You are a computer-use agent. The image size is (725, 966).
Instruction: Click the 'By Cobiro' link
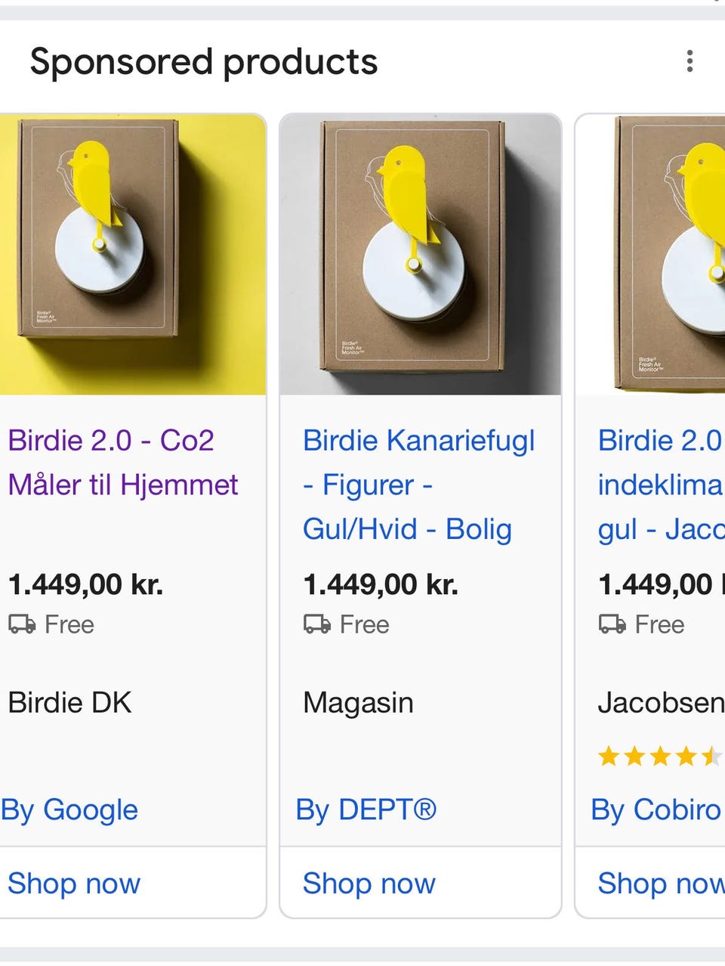tap(656, 810)
